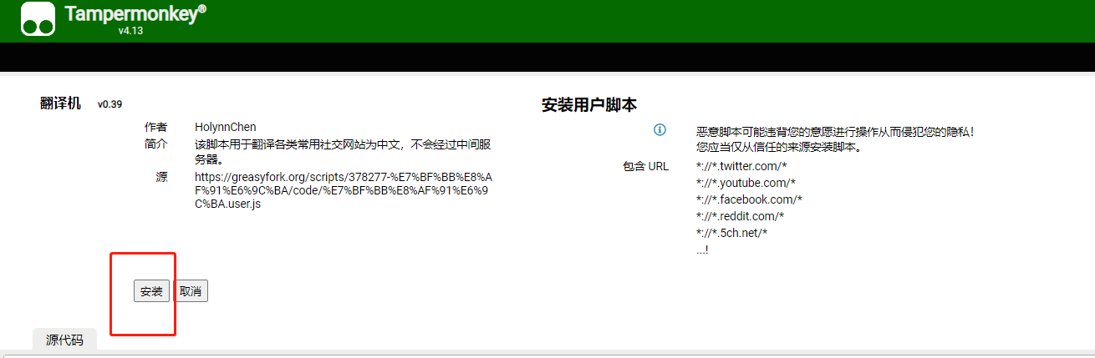Click the 简介 label
This screenshot has height=358, width=1095.
pos(155,144)
